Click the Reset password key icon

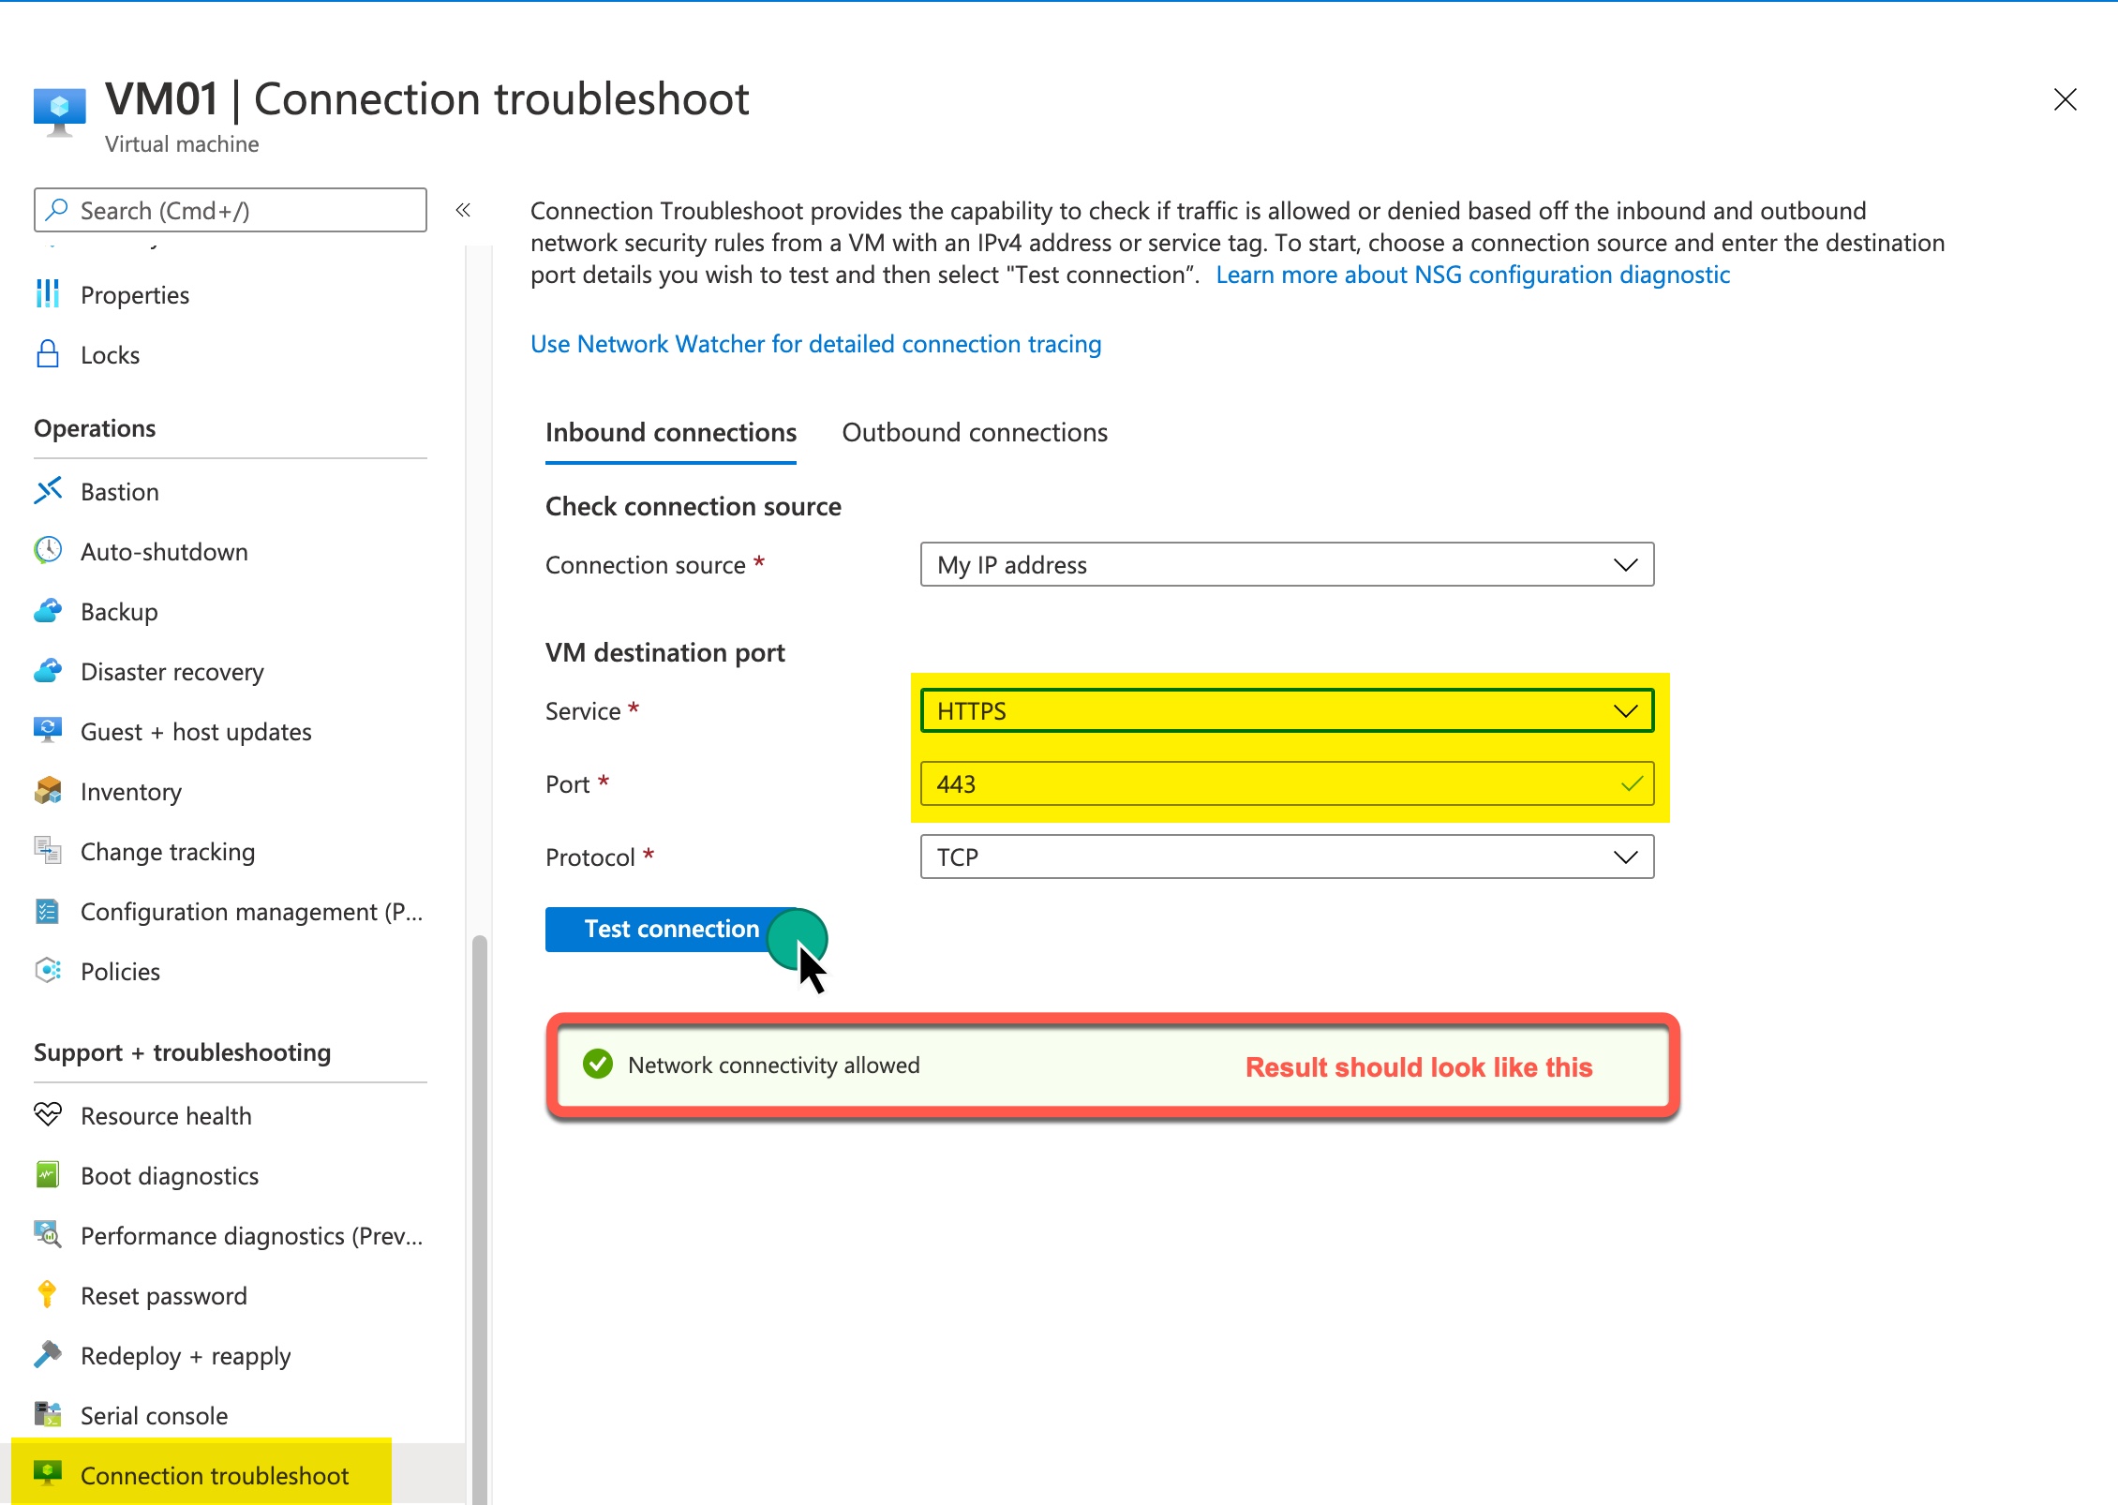[x=48, y=1295]
